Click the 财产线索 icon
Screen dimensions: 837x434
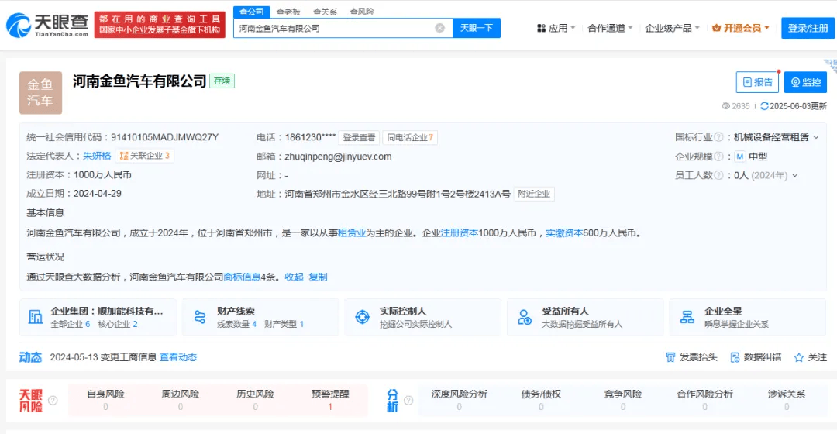coord(200,317)
